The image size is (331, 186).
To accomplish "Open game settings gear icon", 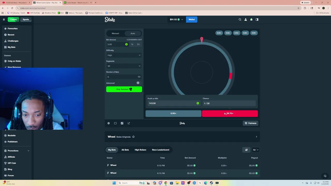I will coord(109,123).
